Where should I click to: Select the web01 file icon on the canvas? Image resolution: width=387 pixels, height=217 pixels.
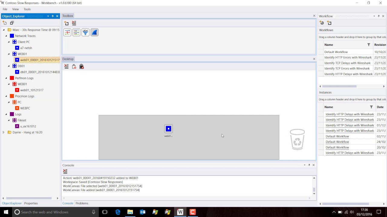click(168, 129)
